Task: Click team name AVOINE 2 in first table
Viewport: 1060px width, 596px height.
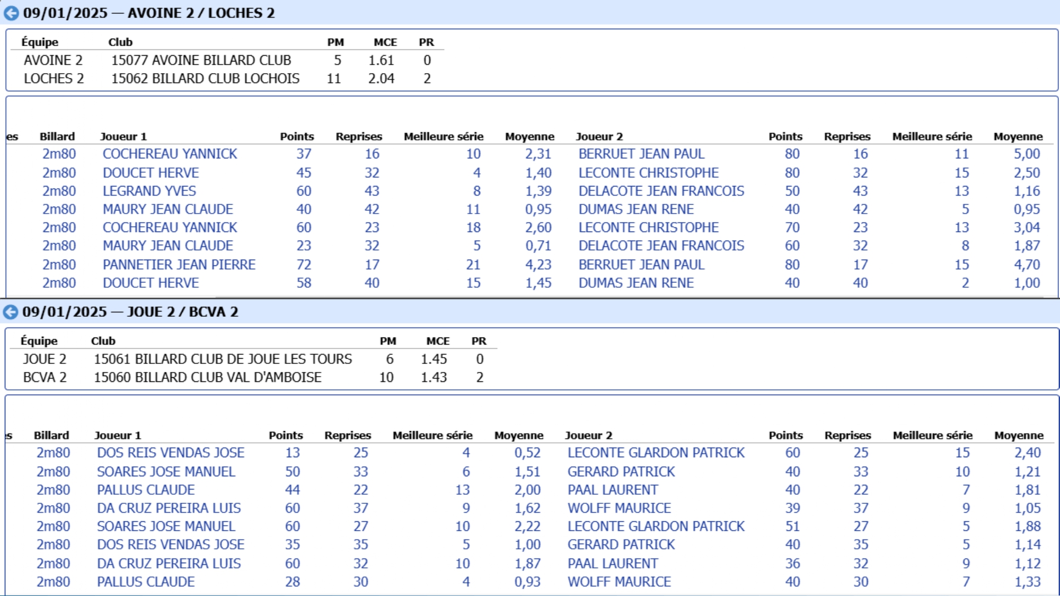Action: tap(53, 60)
